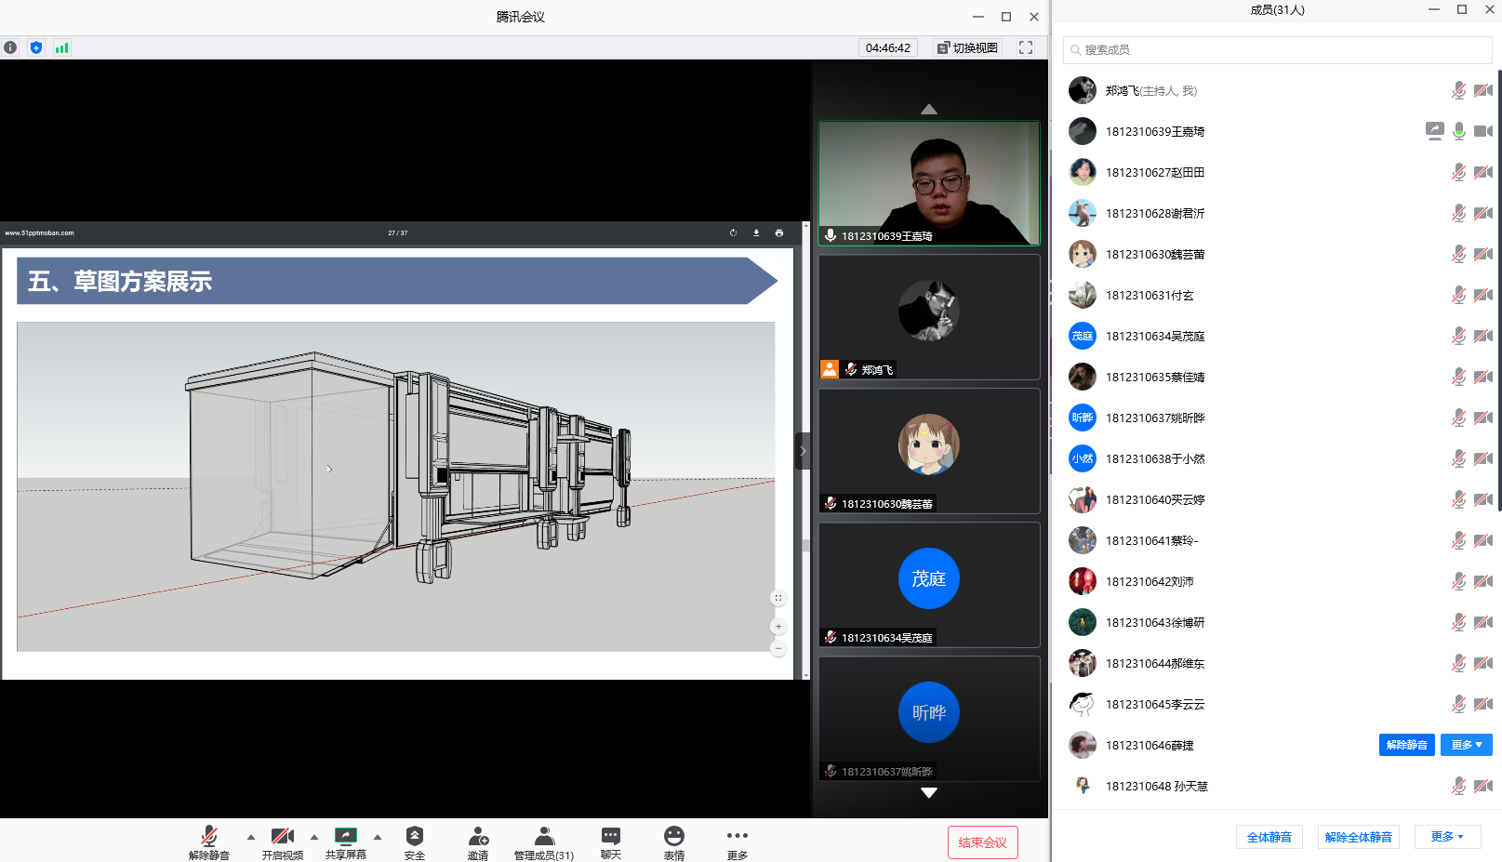Click the Invite (邀请) icon
The height and width of the screenshot is (862, 1502).
(478, 837)
